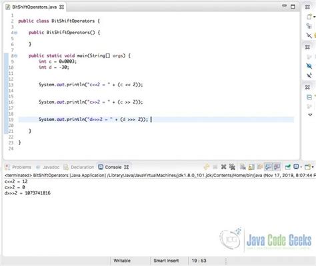The width and height of the screenshot is (316, 266).
Task: Remove all terminated launches in console
Action: pos(232,166)
